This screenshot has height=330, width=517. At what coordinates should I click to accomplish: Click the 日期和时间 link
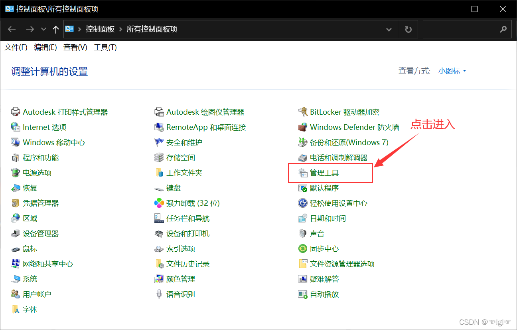click(328, 218)
